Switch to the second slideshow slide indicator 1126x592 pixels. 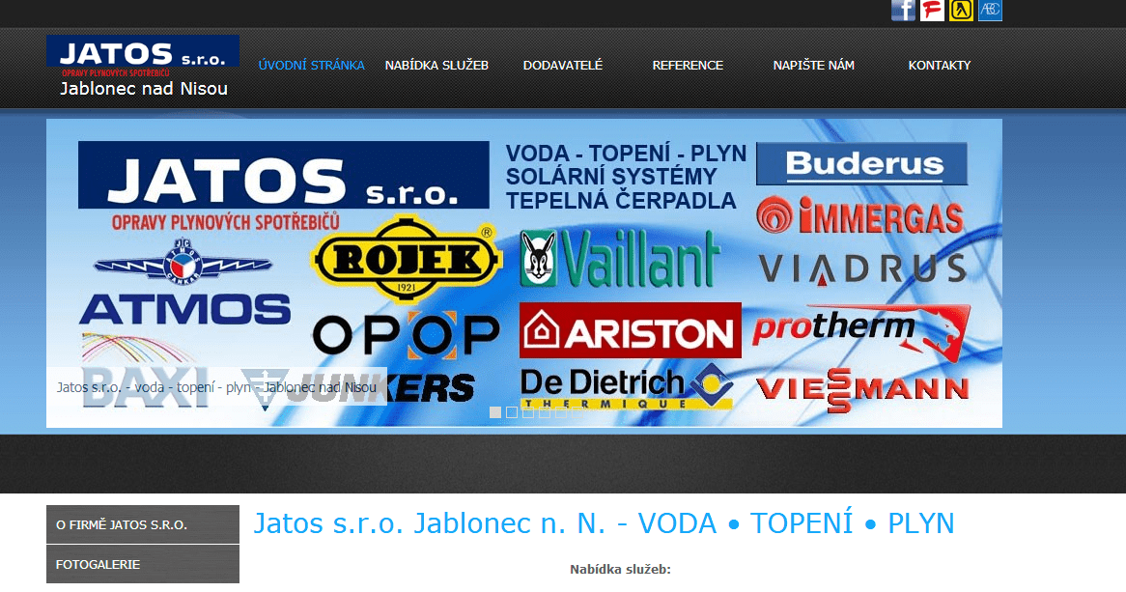pos(511,412)
